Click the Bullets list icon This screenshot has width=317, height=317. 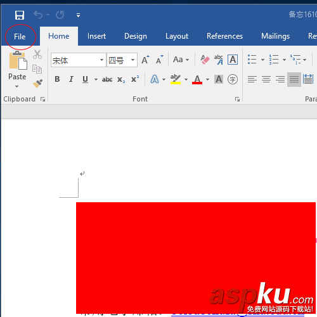click(252, 60)
